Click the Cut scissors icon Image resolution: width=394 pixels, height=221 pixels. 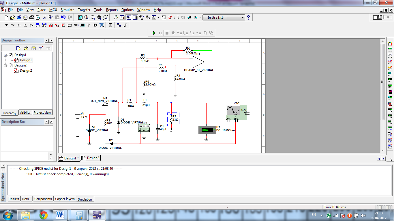tap(44, 18)
